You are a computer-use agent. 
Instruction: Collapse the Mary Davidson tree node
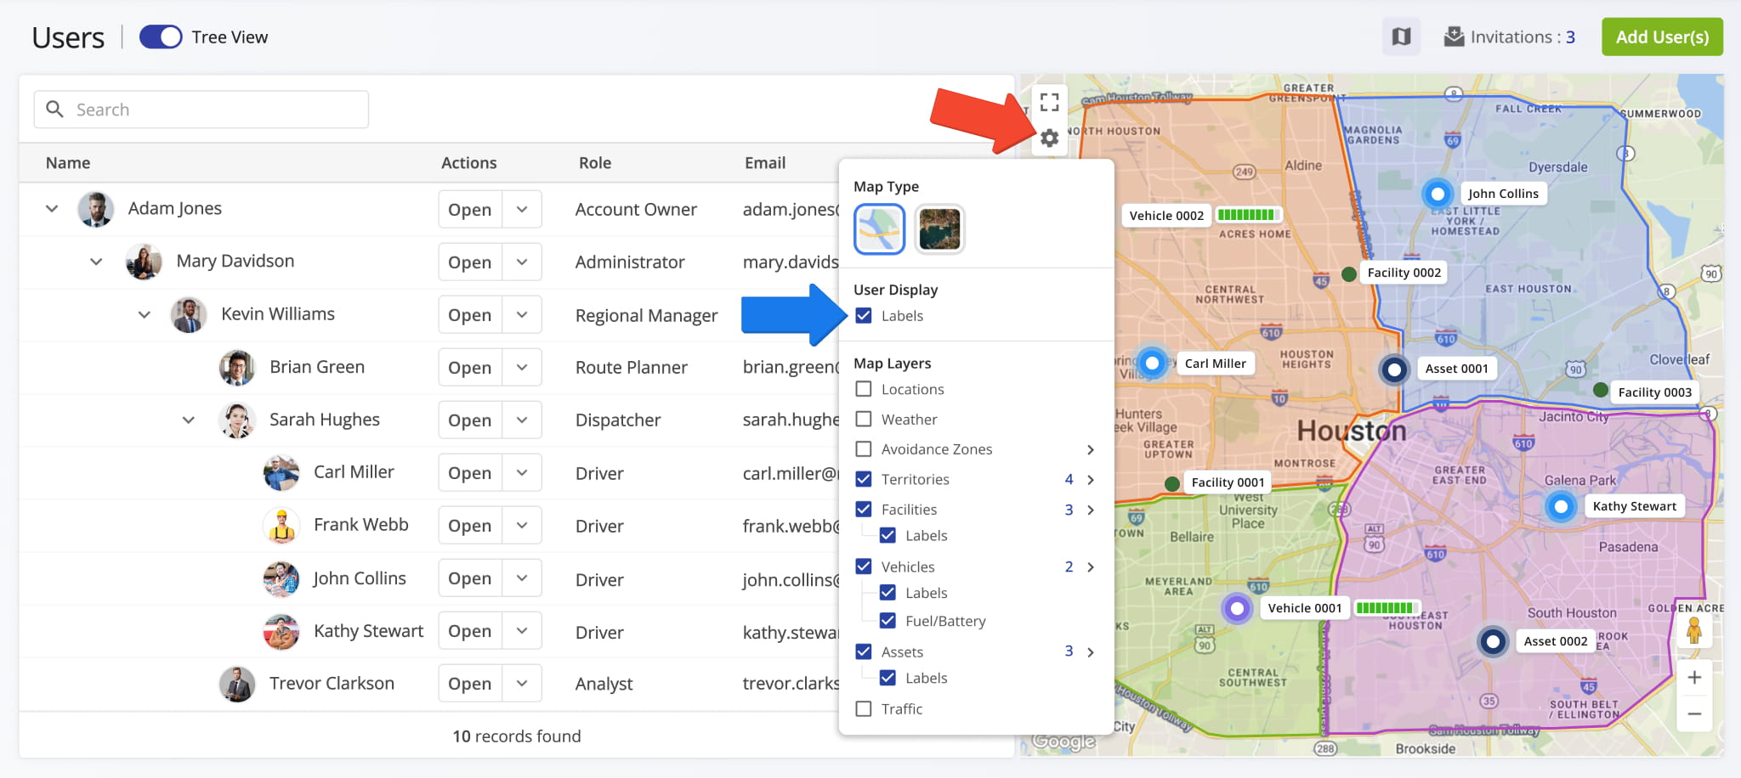click(96, 262)
